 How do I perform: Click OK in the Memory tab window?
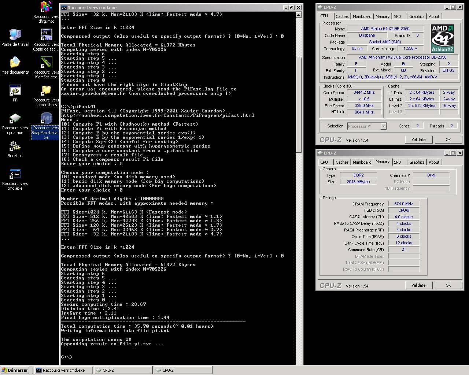pos(448,285)
